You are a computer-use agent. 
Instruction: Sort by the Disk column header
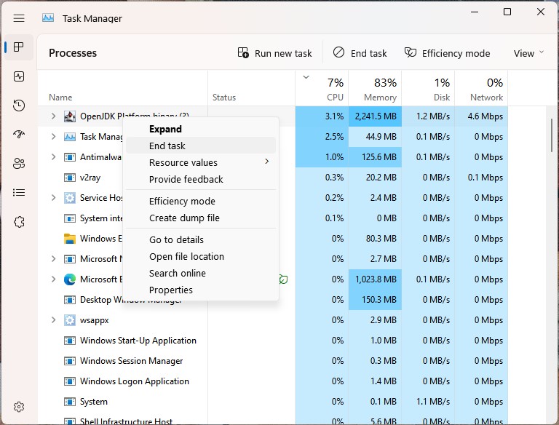[428, 88]
